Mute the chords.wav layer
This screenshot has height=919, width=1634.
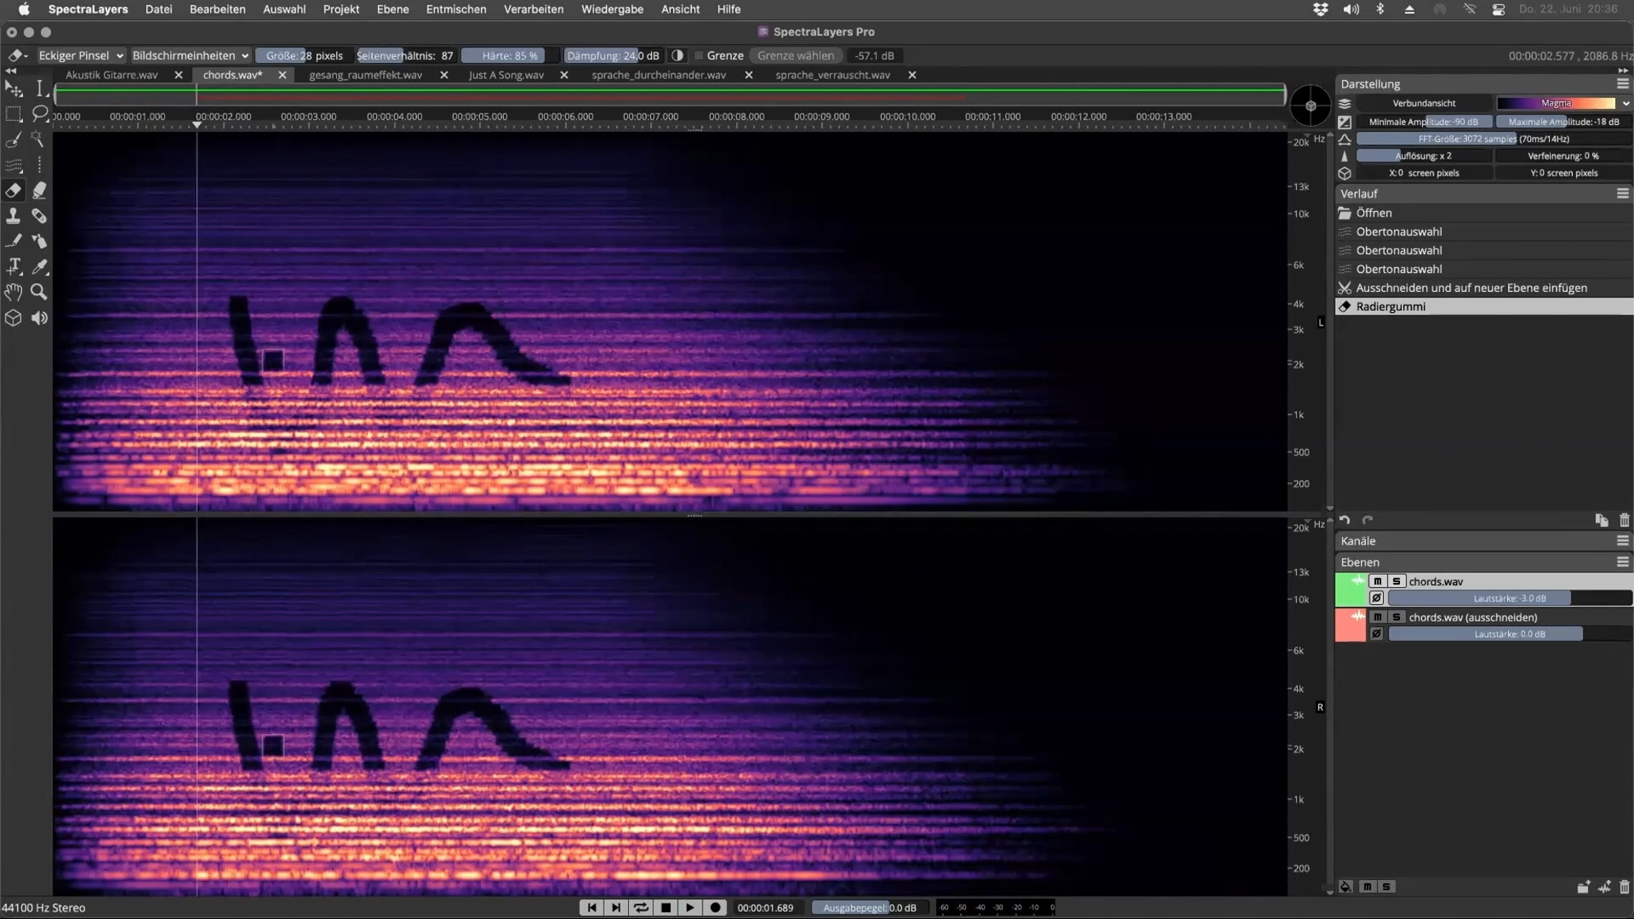[x=1377, y=581]
